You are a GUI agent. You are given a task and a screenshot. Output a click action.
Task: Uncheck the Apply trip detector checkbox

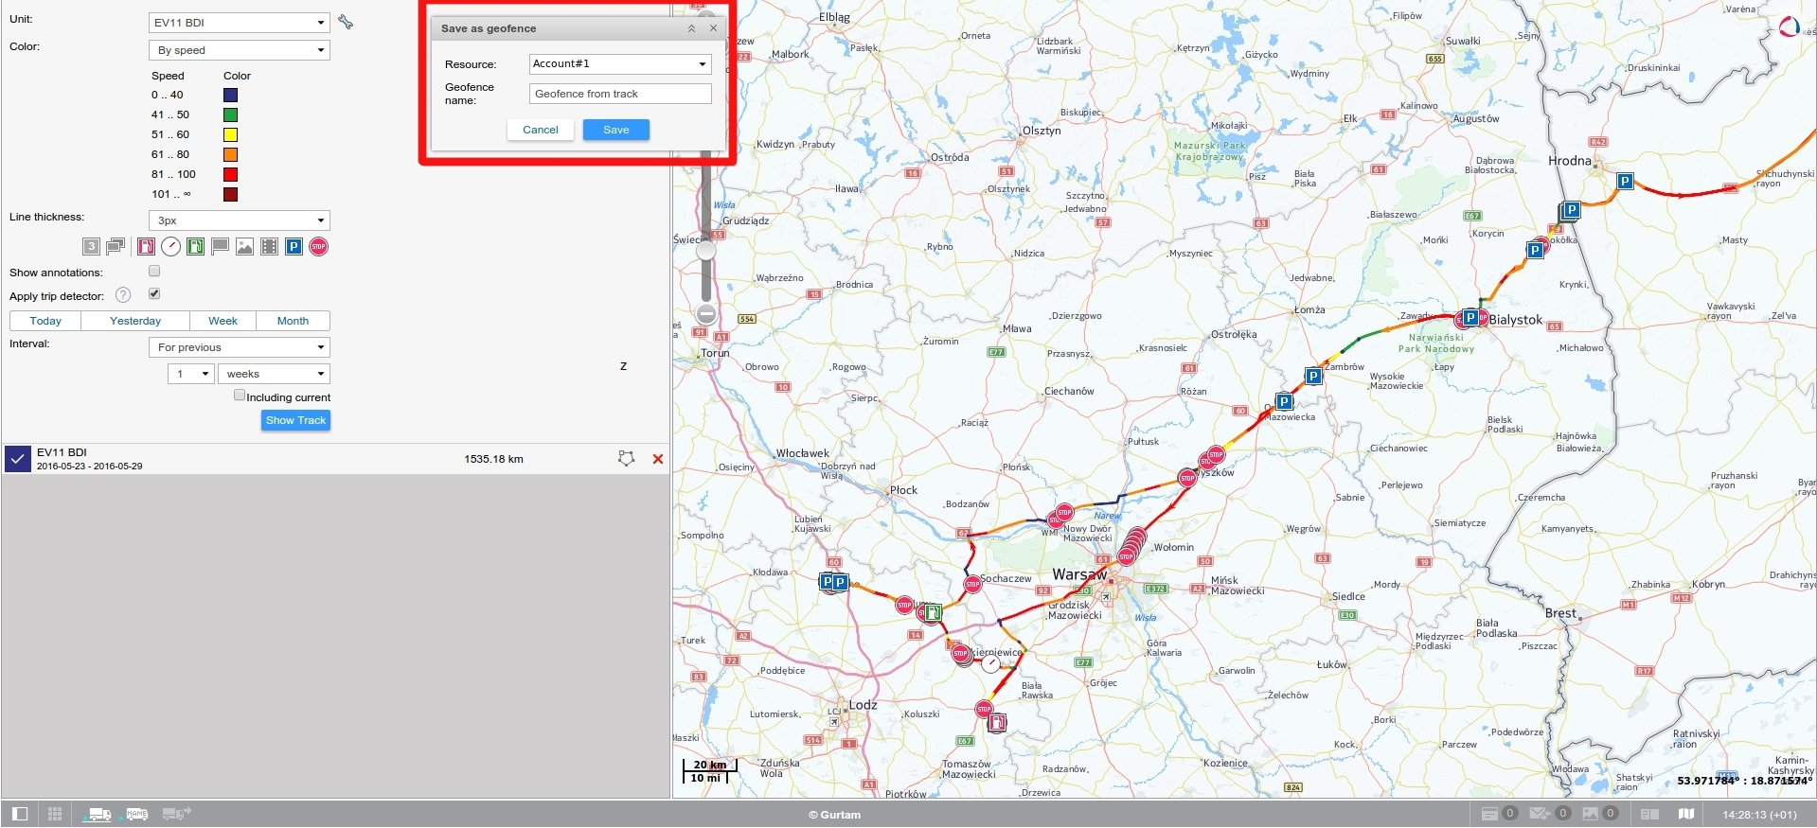tap(154, 294)
